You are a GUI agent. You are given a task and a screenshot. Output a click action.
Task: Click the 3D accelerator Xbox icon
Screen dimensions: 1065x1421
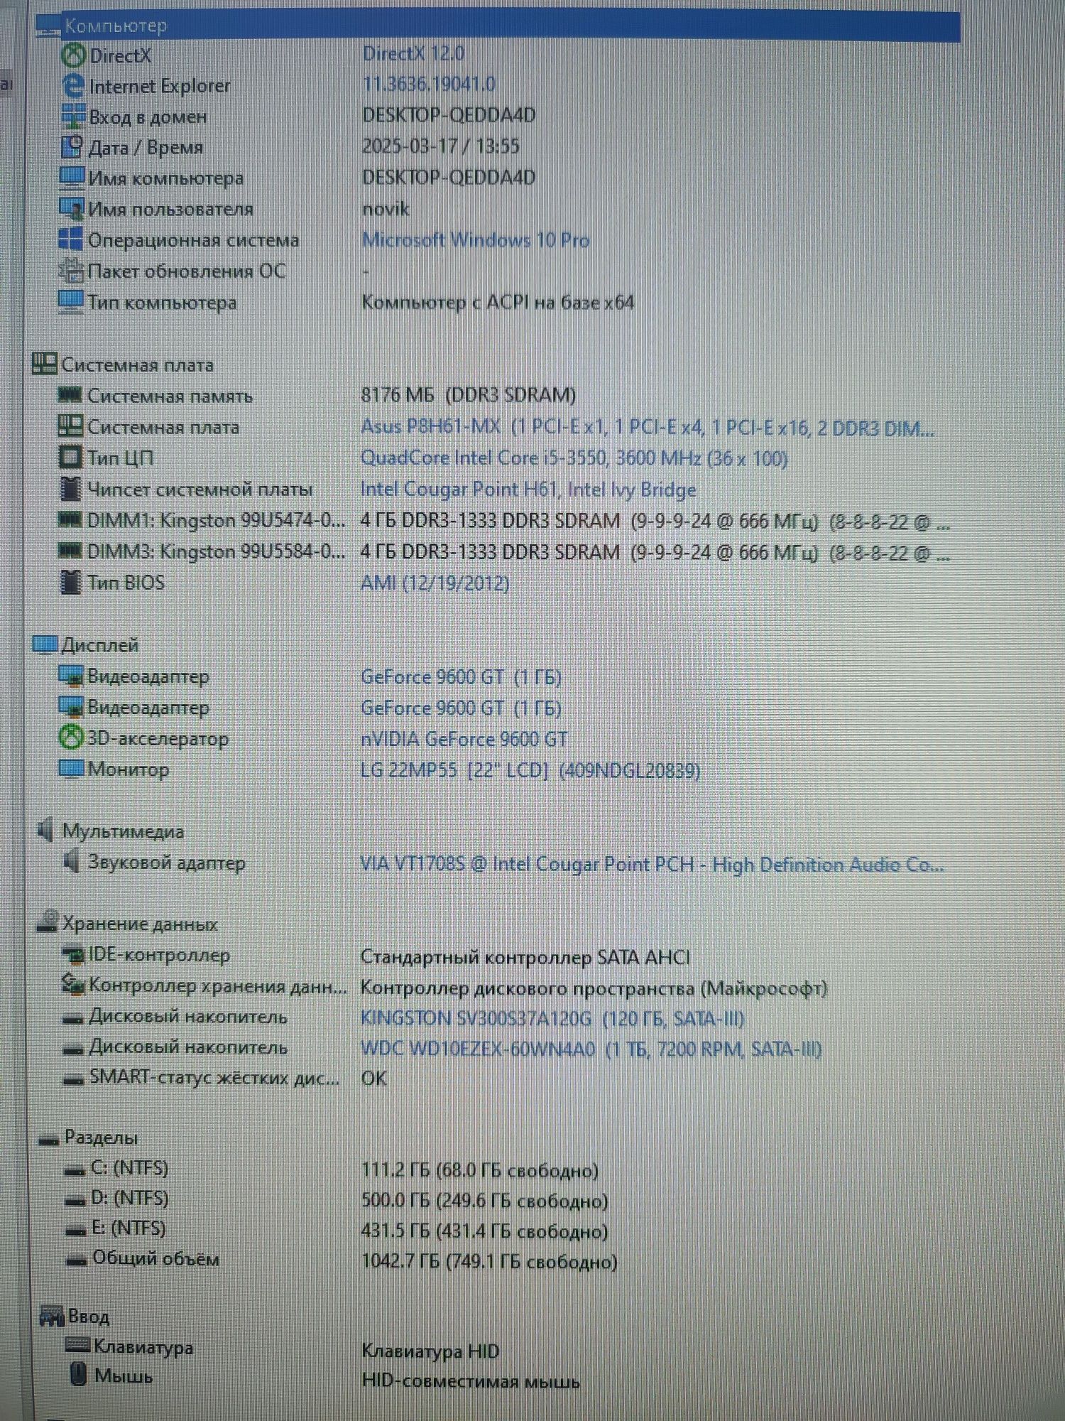pyautogui.click(x=70, y=737)
